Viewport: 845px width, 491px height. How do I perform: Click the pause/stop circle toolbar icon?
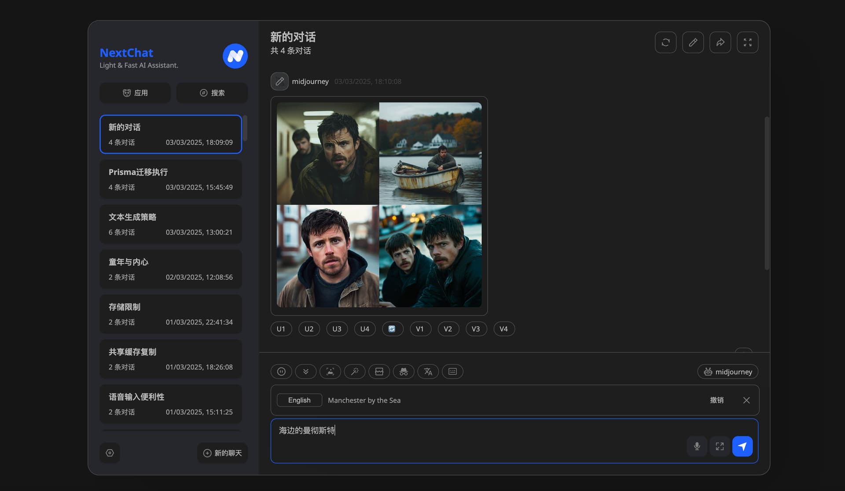(281, 371)
